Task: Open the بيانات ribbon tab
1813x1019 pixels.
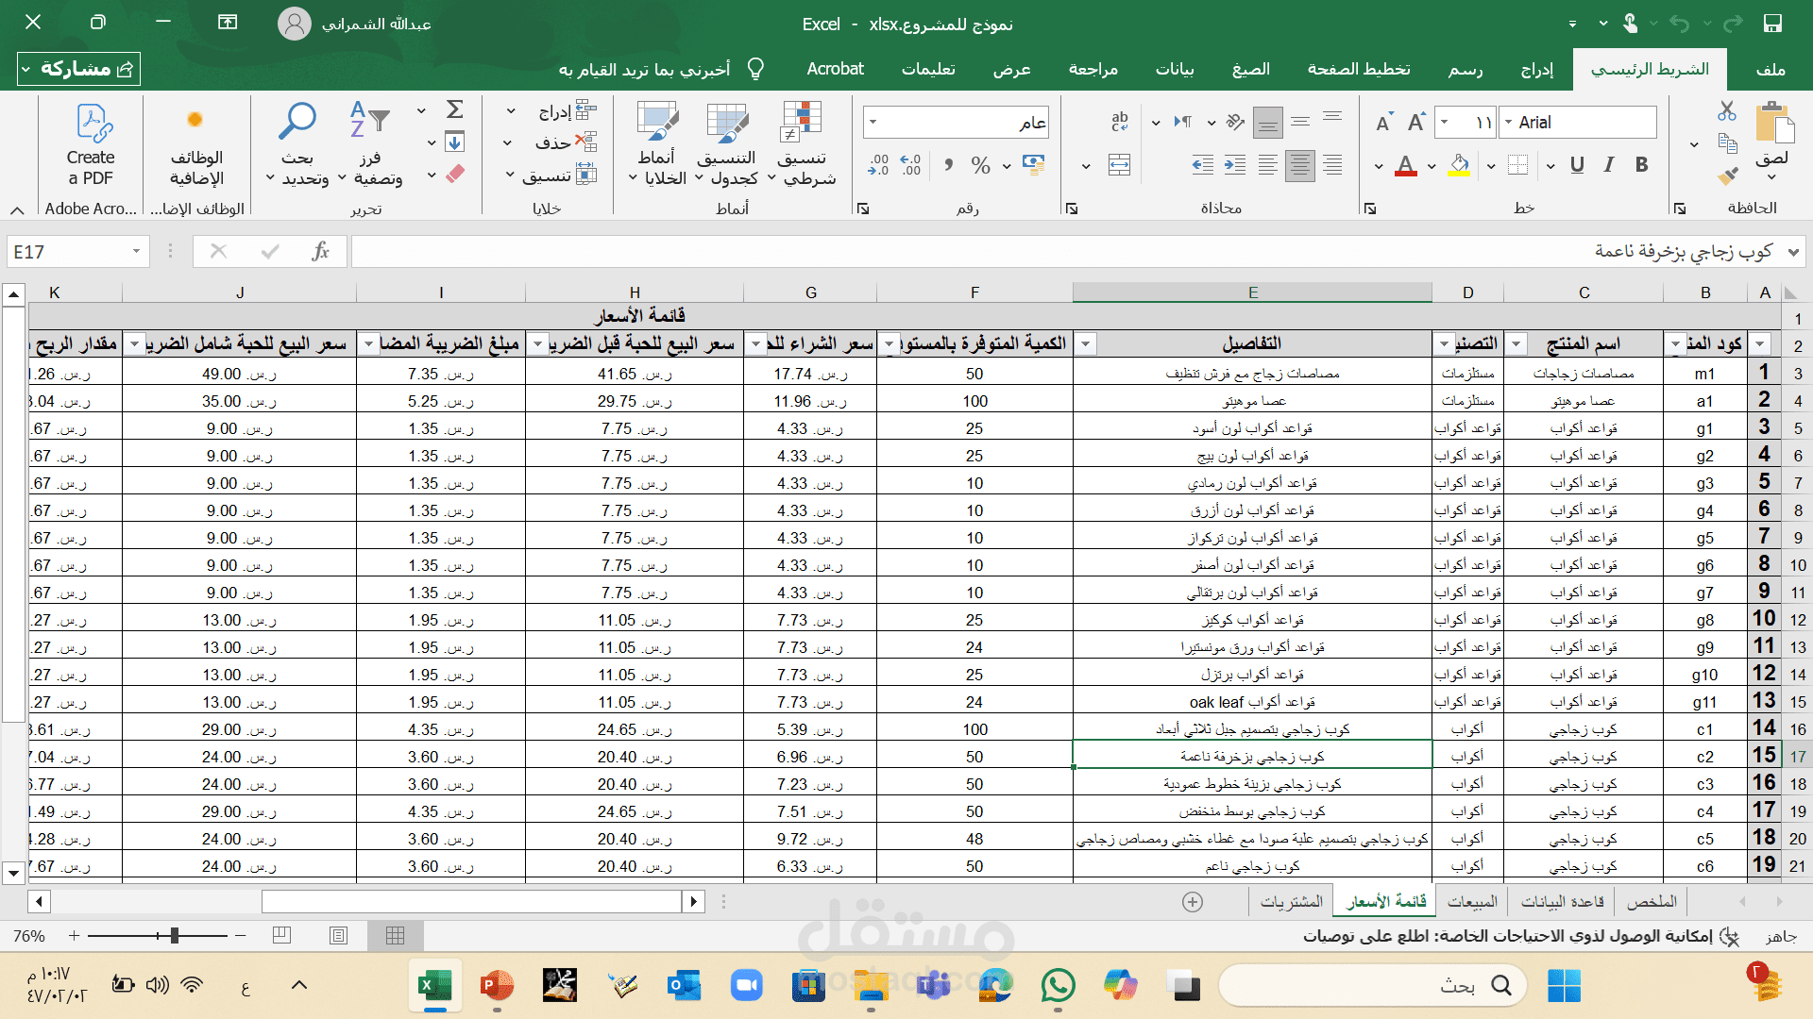Action: pos(1175,69)
